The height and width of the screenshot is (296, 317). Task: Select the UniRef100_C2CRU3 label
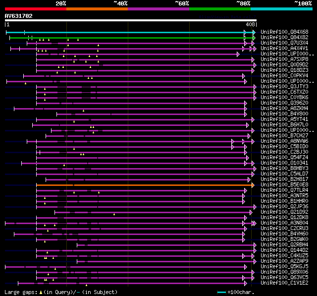pos(284,229)
